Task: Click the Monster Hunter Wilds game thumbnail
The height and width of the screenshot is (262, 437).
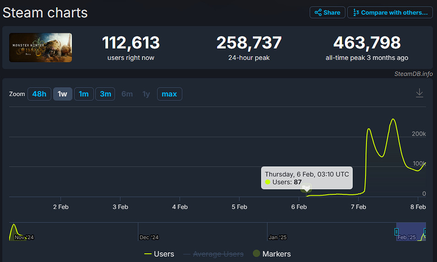Action: 41,48
